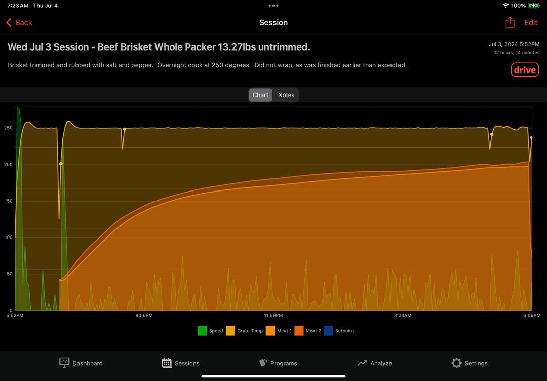Screen dimensions: 547x381
Task: Toggle the Speed green legend swatch
Action: [x=202, y=331]
